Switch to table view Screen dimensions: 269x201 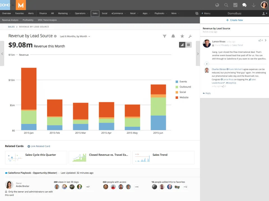188,45
